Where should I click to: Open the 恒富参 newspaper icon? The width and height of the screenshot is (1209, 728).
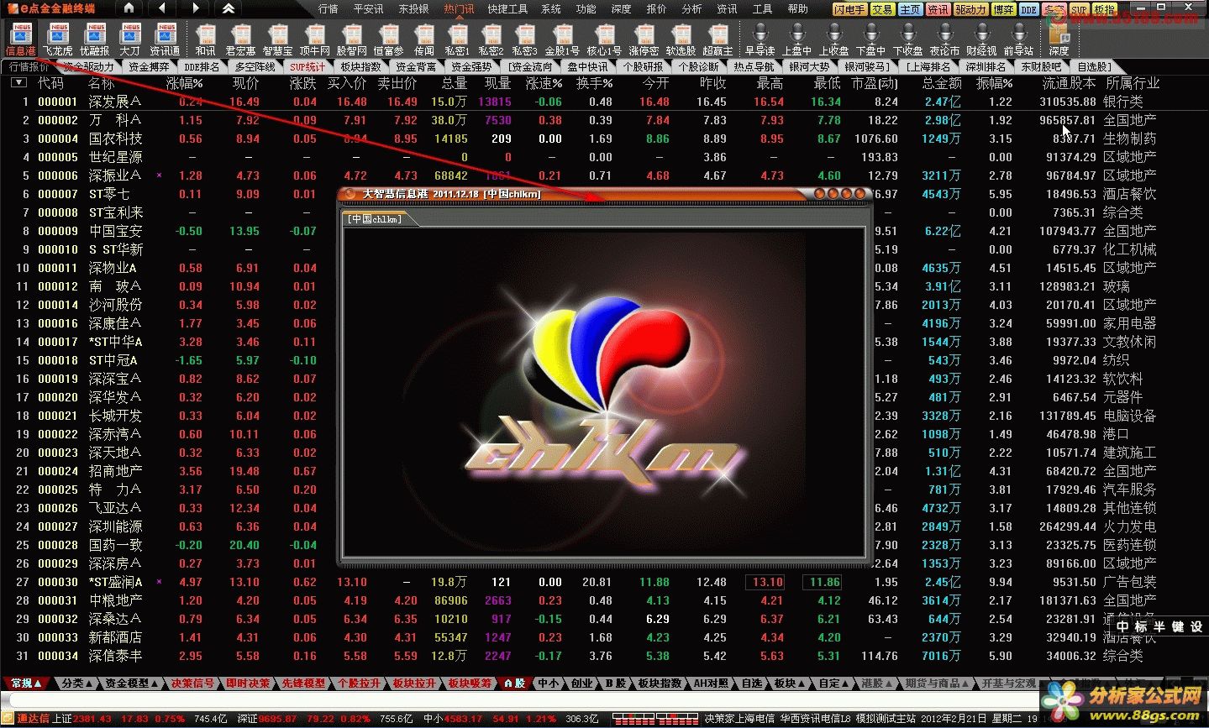(388, 39)
